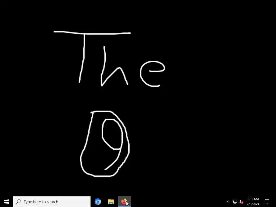Viewport: 276px width, 207px height.
Task: Open File Explorer from the taskbar
Action: 111,202
